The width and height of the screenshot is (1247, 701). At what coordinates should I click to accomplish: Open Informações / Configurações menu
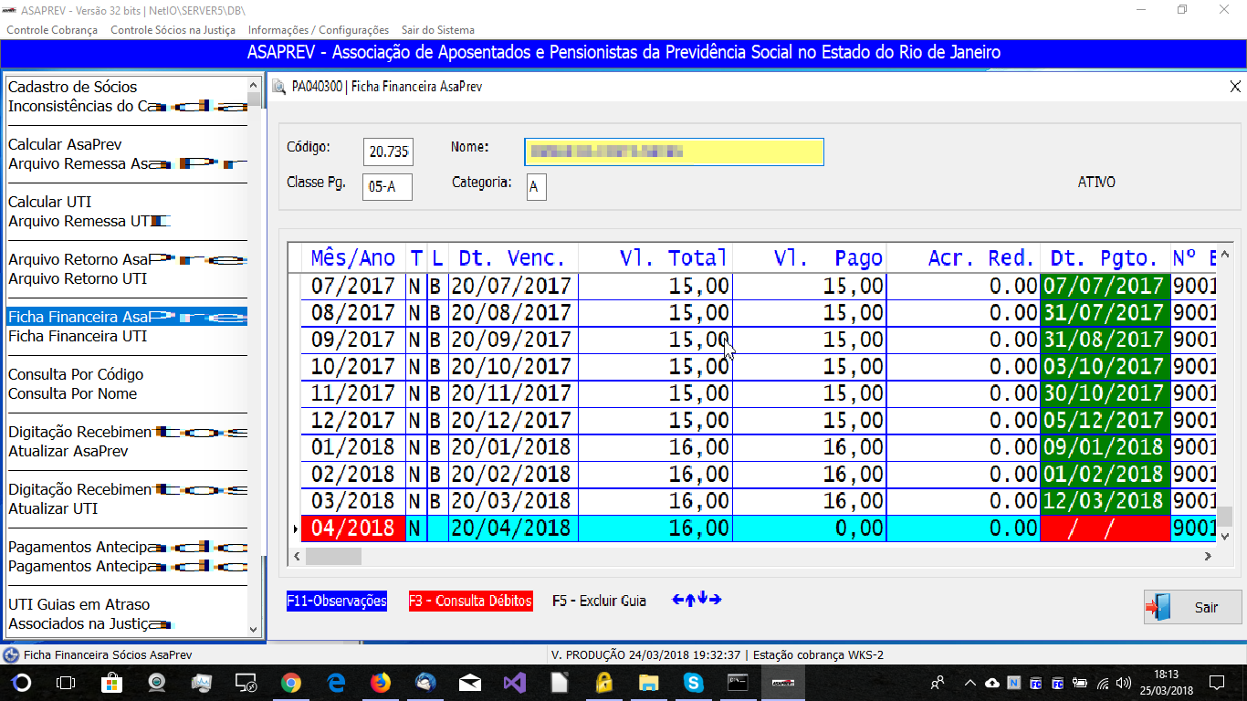click(x=319, y=30)
